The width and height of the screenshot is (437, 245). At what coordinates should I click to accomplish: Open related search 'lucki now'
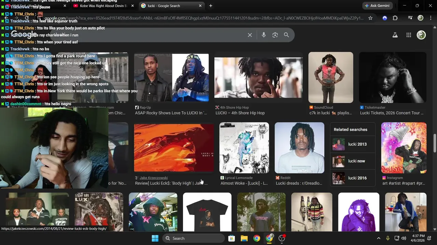click(x=353, y=161)
